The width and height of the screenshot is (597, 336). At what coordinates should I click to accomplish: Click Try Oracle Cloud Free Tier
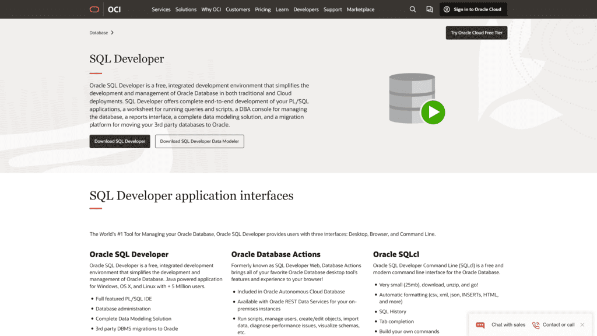pyautogui.click(x=476, y=33)
